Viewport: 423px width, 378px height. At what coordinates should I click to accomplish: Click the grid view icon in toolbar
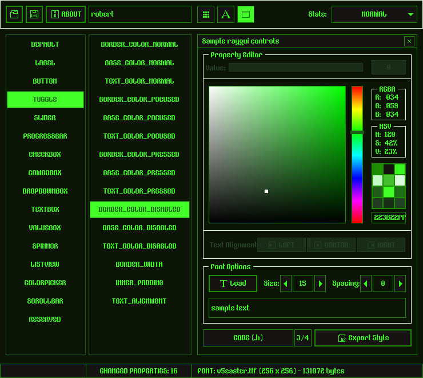point(206,14)
